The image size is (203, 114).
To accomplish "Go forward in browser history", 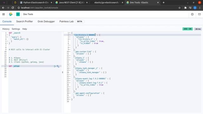I will coord(8,8).
